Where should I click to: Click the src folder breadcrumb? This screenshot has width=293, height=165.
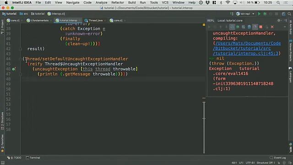pyautogui.click(x=24, y=14)
